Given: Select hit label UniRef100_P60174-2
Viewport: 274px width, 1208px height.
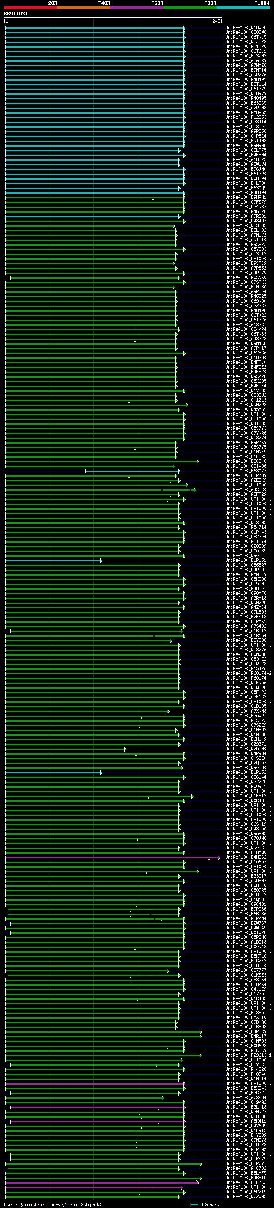Looking at the screenshot, I should (248, 673).
